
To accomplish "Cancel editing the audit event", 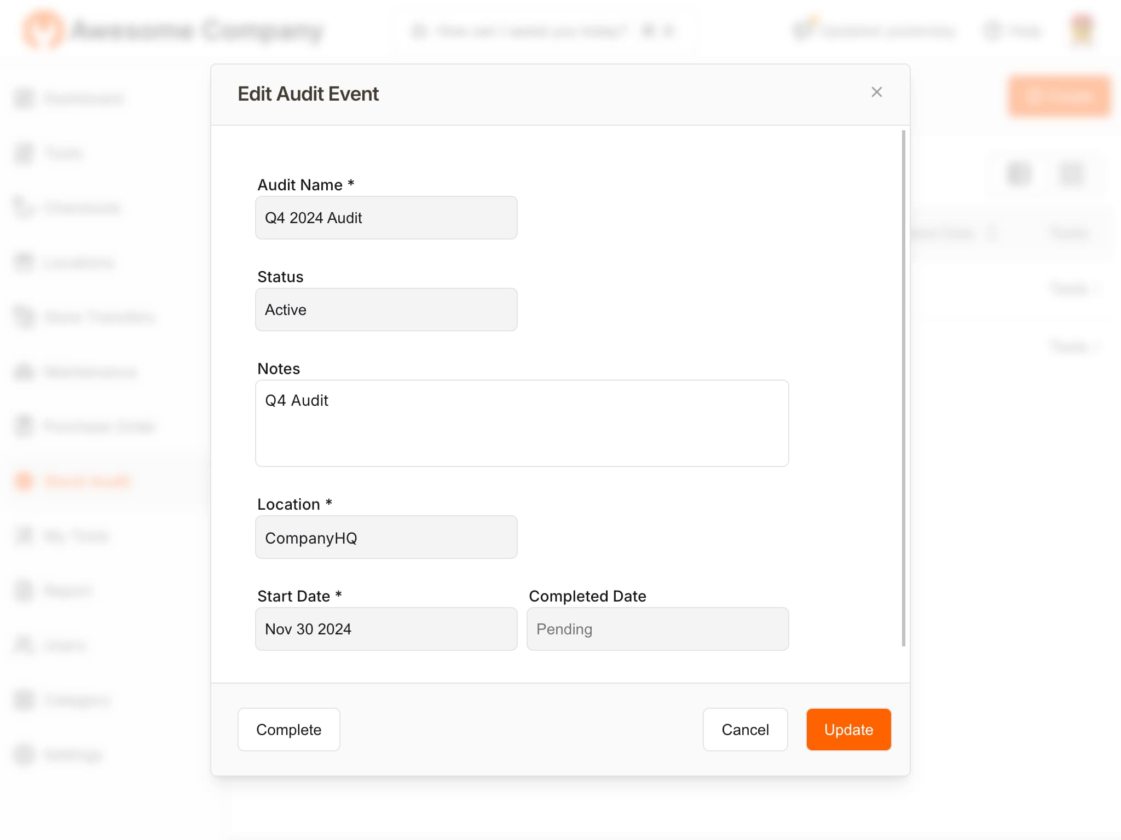I will point(745,729).
